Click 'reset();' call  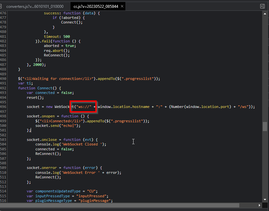[x=35, y=98]
